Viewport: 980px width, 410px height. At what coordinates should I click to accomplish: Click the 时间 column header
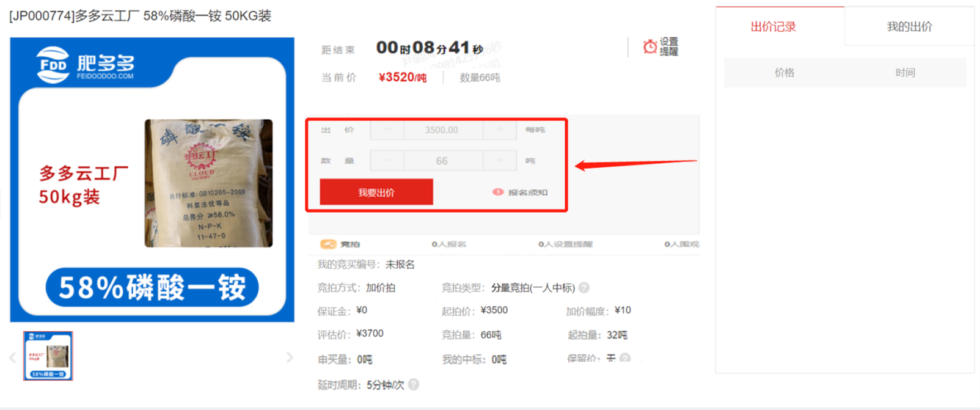905,73
